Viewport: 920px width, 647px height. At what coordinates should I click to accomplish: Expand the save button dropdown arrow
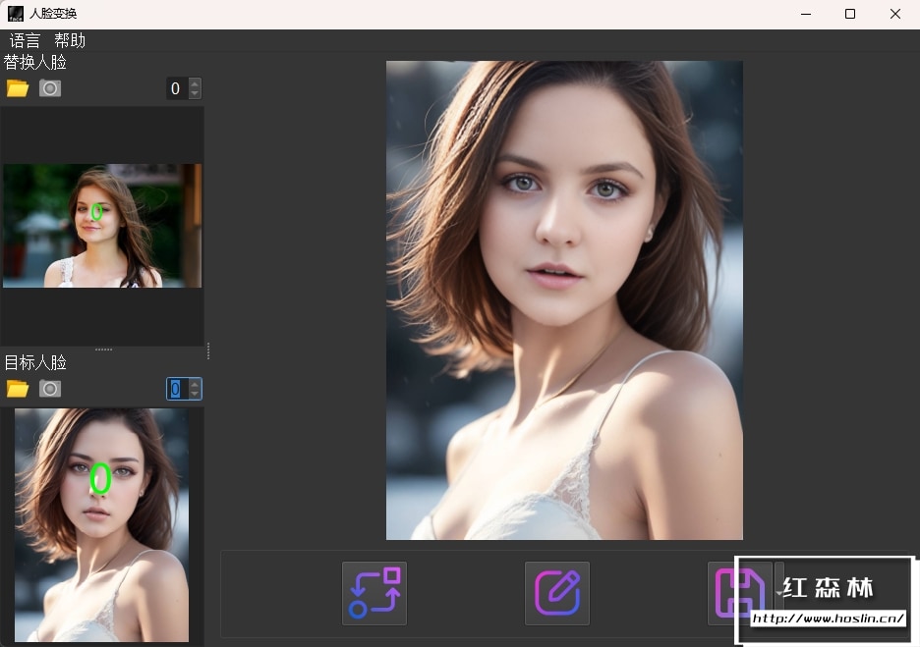[x=779, y=592]
